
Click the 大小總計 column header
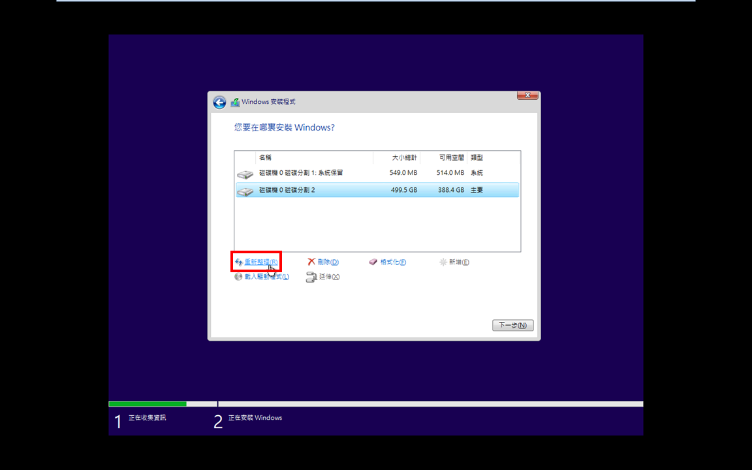[x=397, y=157]
